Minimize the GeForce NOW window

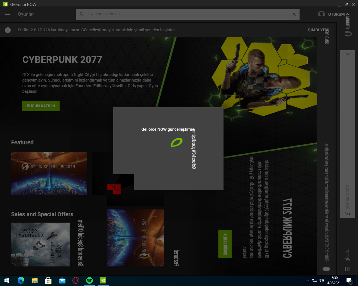point(339,4)
